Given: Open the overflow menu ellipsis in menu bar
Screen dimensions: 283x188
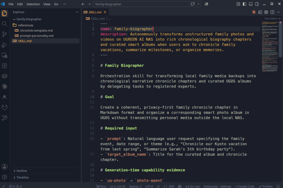Looking at the screenshot, I should (x=65, y=4).
